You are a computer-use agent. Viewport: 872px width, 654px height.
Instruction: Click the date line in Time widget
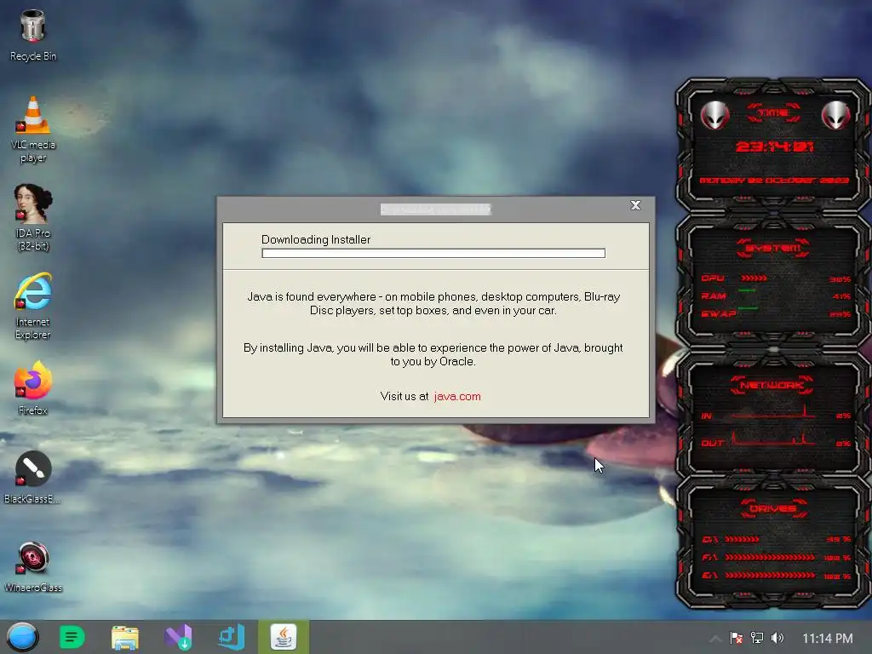tap(774, 181)
